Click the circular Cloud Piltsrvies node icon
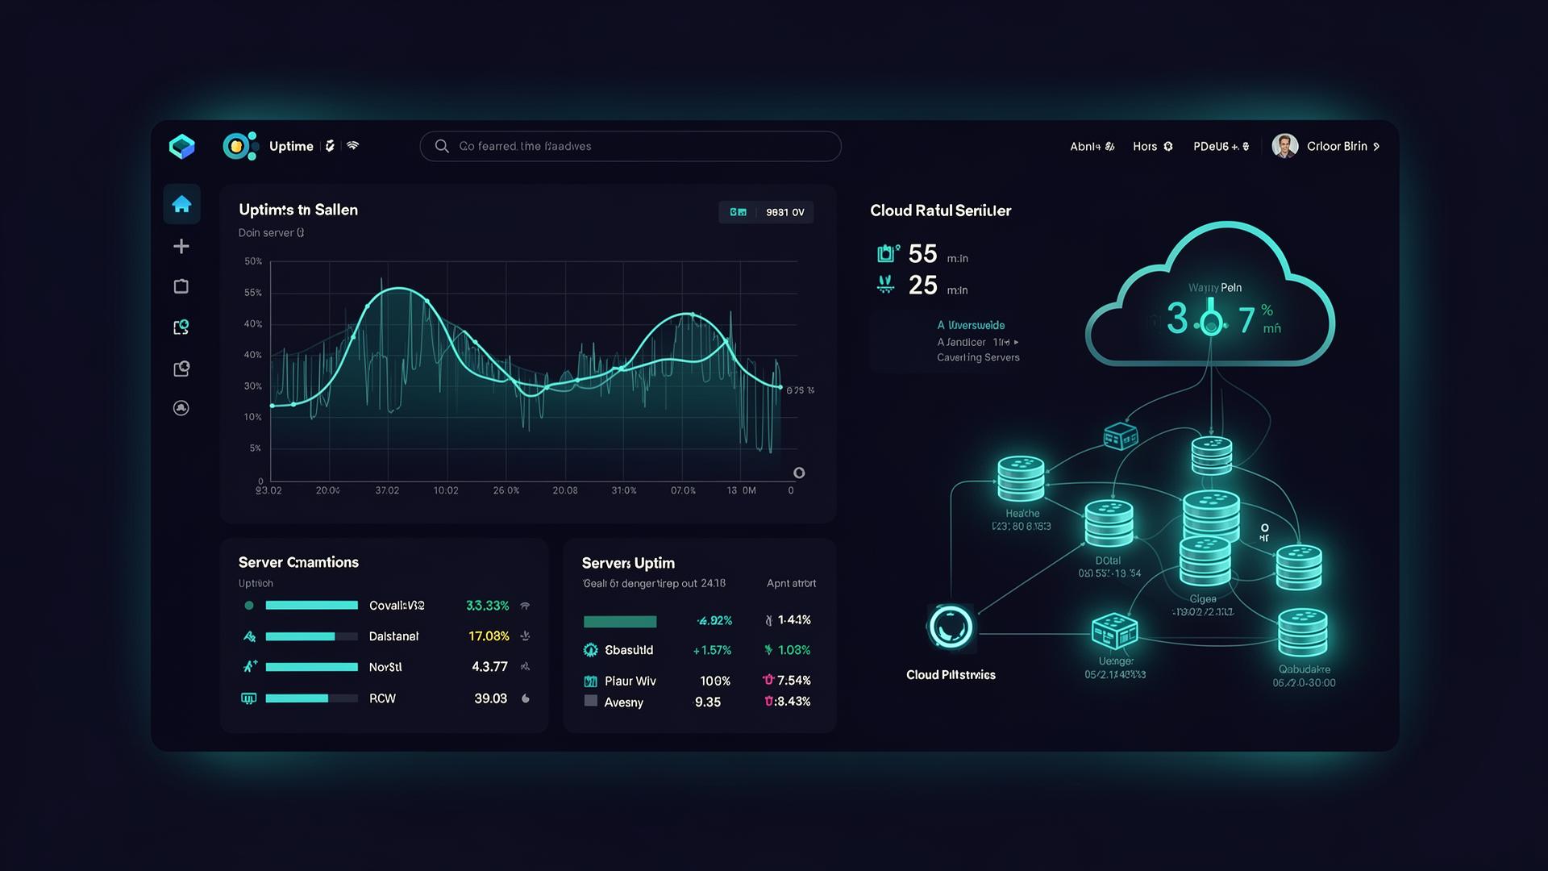This screenshot has width=1548, height=871. [x=951, y=627]
